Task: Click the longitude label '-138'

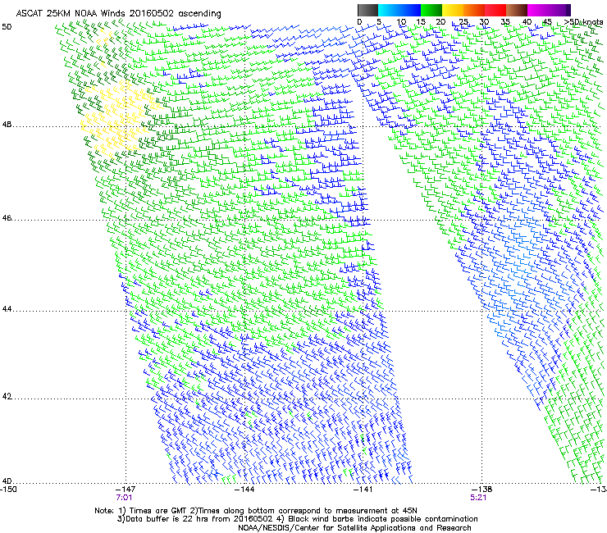Action: [482, 490]
